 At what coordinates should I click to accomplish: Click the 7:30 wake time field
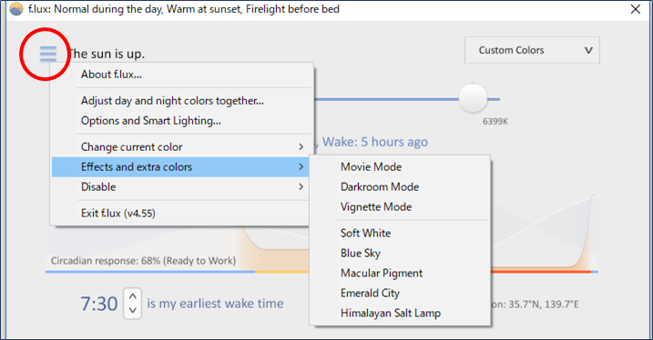coord(99,304)
